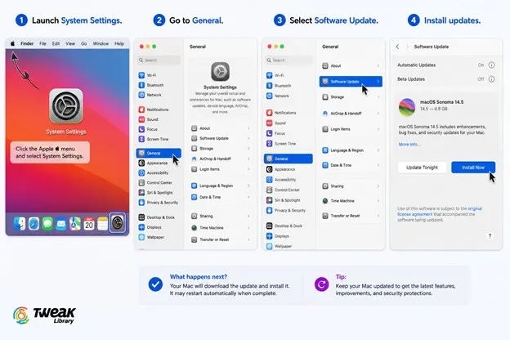Screen dimensions: 510x340
Task: Open Transfer or Reset in Go to General window
Action: [221, 239]
